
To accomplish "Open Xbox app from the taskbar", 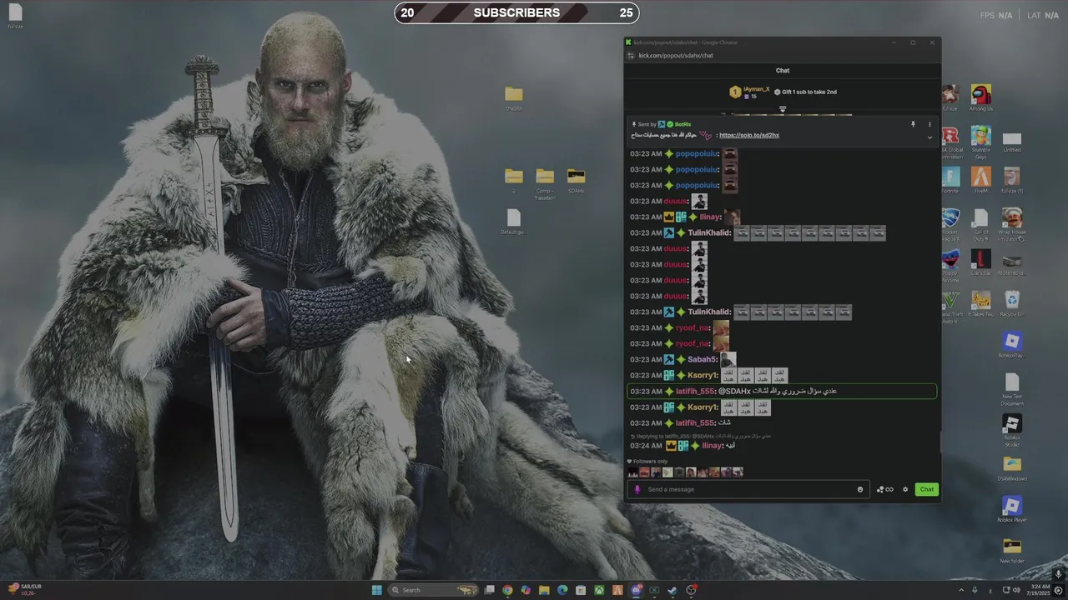I will coord(599,590).
